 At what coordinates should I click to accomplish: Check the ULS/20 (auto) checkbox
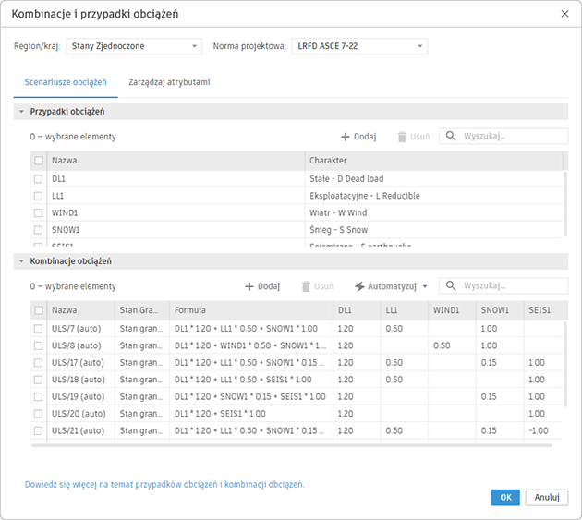(x=38, y=414)
